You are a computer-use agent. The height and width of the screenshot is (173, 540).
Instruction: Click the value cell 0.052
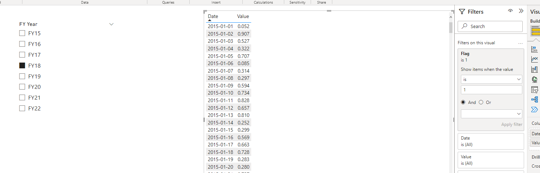243,26
